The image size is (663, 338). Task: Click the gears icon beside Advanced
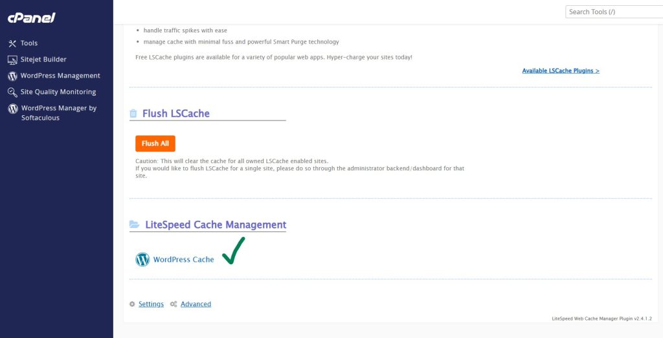(x=174, y=304)
